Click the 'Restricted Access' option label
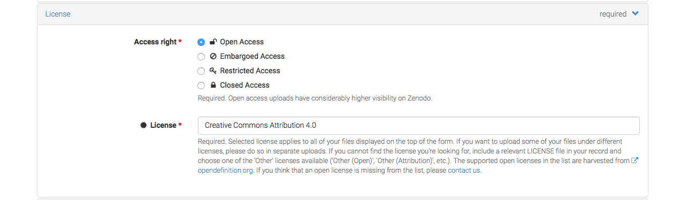The width and height of the screenshot is (688, 200). pyautogui.click(x=250, y=71)
